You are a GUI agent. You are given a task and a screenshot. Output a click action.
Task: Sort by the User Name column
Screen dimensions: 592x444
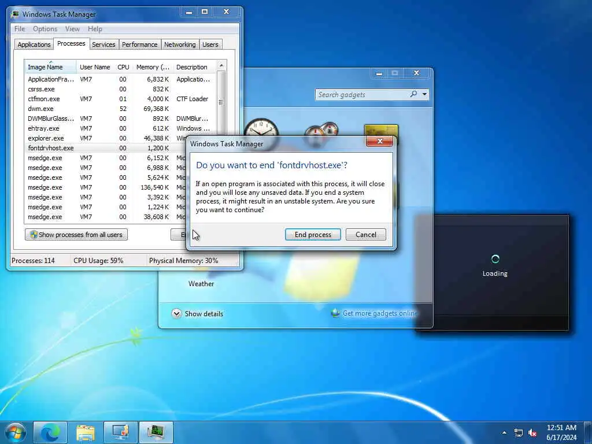(x=95, y=67)
